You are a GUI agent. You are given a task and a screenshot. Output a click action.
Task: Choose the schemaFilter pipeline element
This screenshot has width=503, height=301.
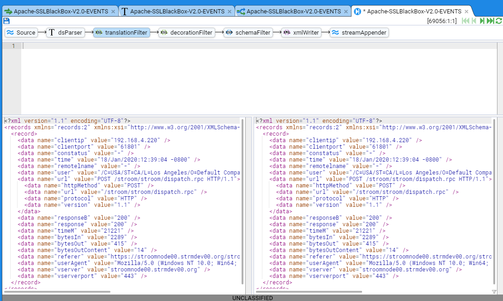coord(248,32)
